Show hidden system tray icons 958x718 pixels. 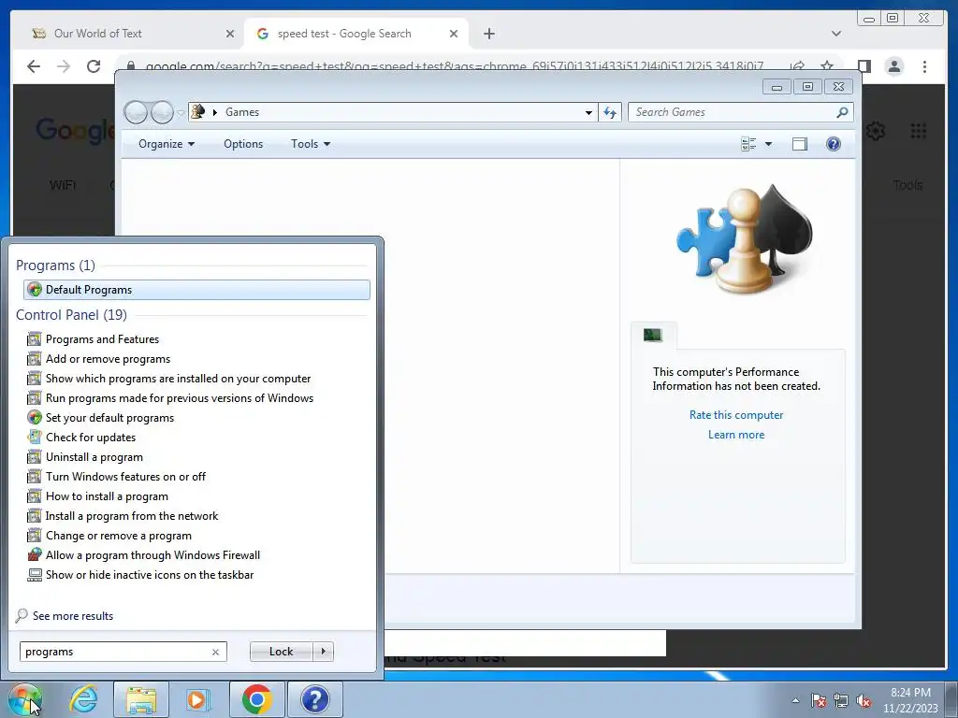click(795, 700)
